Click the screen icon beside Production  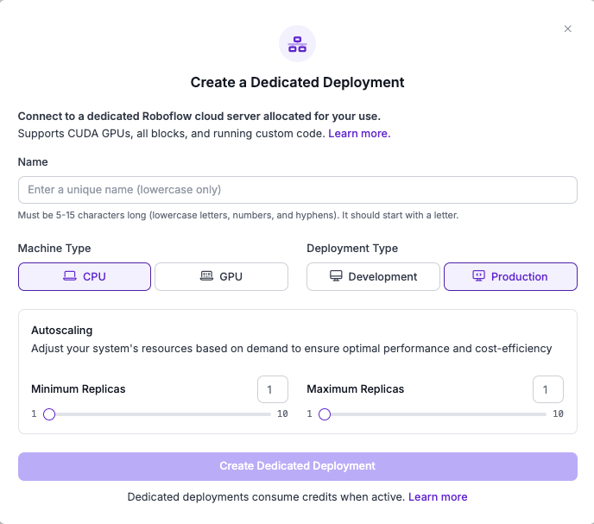tap(478, 276)
